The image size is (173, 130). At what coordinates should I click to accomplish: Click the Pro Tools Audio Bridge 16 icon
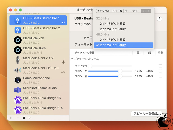(x=18, y=100)
